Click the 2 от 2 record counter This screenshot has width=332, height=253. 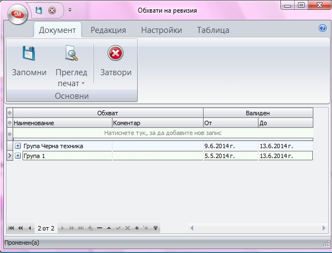coord(46,228)
